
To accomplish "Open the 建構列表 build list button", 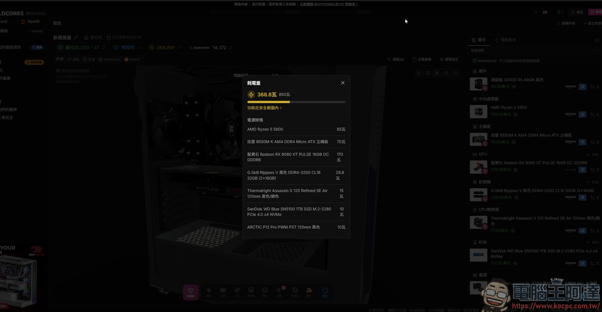I will tap(566, 23).
